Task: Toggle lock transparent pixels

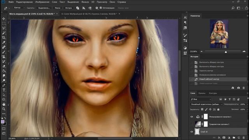Action: 202,109
